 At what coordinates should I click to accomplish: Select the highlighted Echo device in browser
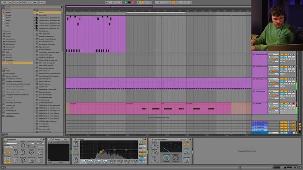click(47, 12)
